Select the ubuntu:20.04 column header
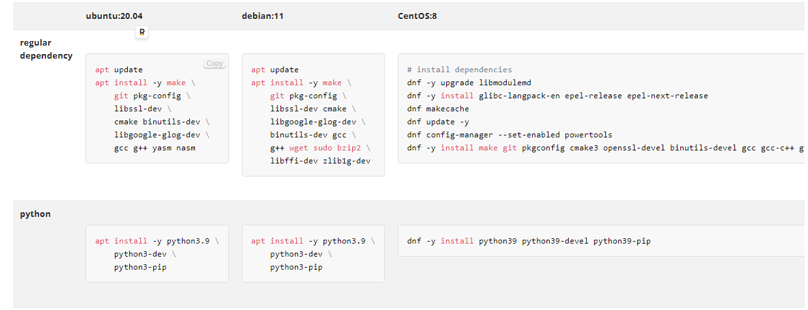The width and height of the screenshot is (808, 310). pyautogui.click(x=114, y=16)
